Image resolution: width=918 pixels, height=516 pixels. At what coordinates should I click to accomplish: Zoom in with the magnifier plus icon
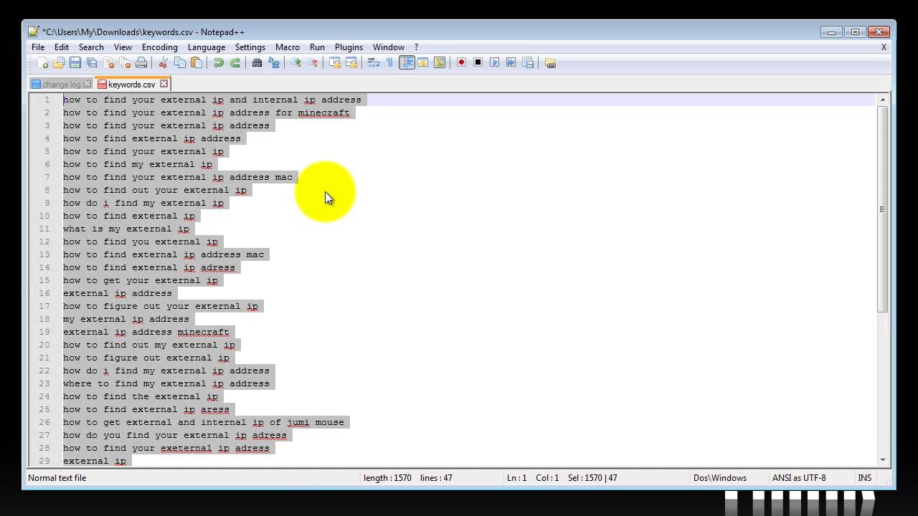[295, 63]
